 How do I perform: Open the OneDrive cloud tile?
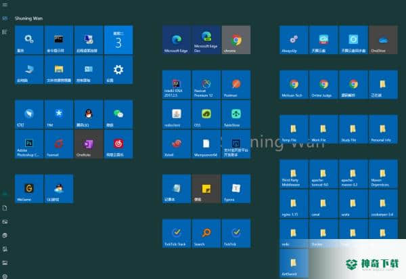pos(383,40)
